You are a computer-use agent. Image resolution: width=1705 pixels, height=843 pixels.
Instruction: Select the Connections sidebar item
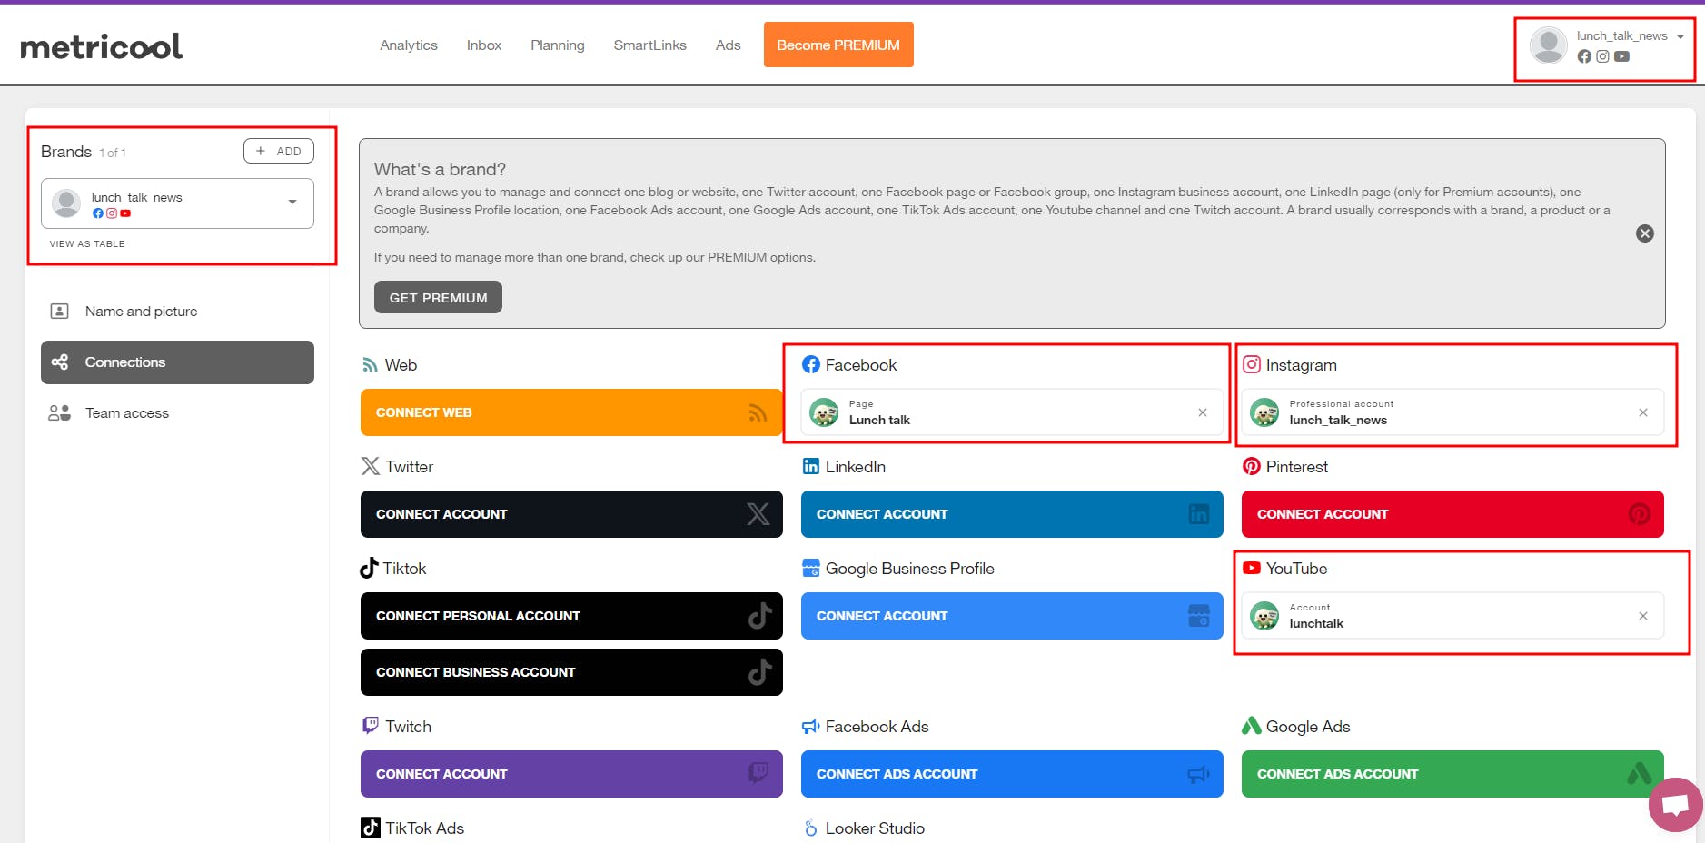tap(177, 362)
